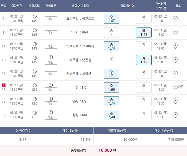Image resolution: width=187 pixels, height=156 pixels.
Task: Click the 일반 tag for 요미우리 match
Action: [x=51, y=19]
